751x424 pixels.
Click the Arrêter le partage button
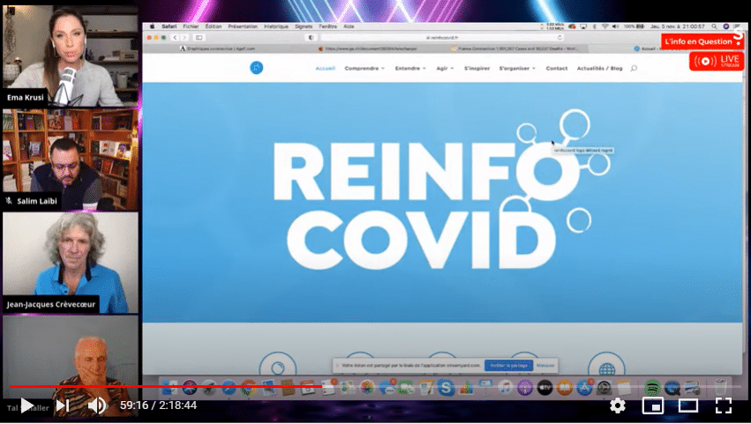coord(508,365)
